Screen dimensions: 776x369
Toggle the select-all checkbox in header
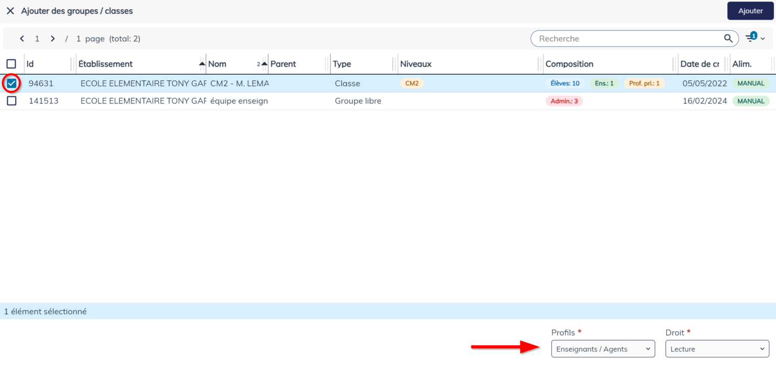pos(11,64)
